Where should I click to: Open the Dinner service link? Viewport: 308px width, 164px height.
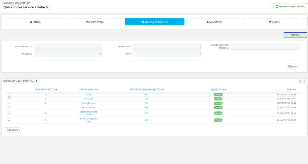coord(89,94)
